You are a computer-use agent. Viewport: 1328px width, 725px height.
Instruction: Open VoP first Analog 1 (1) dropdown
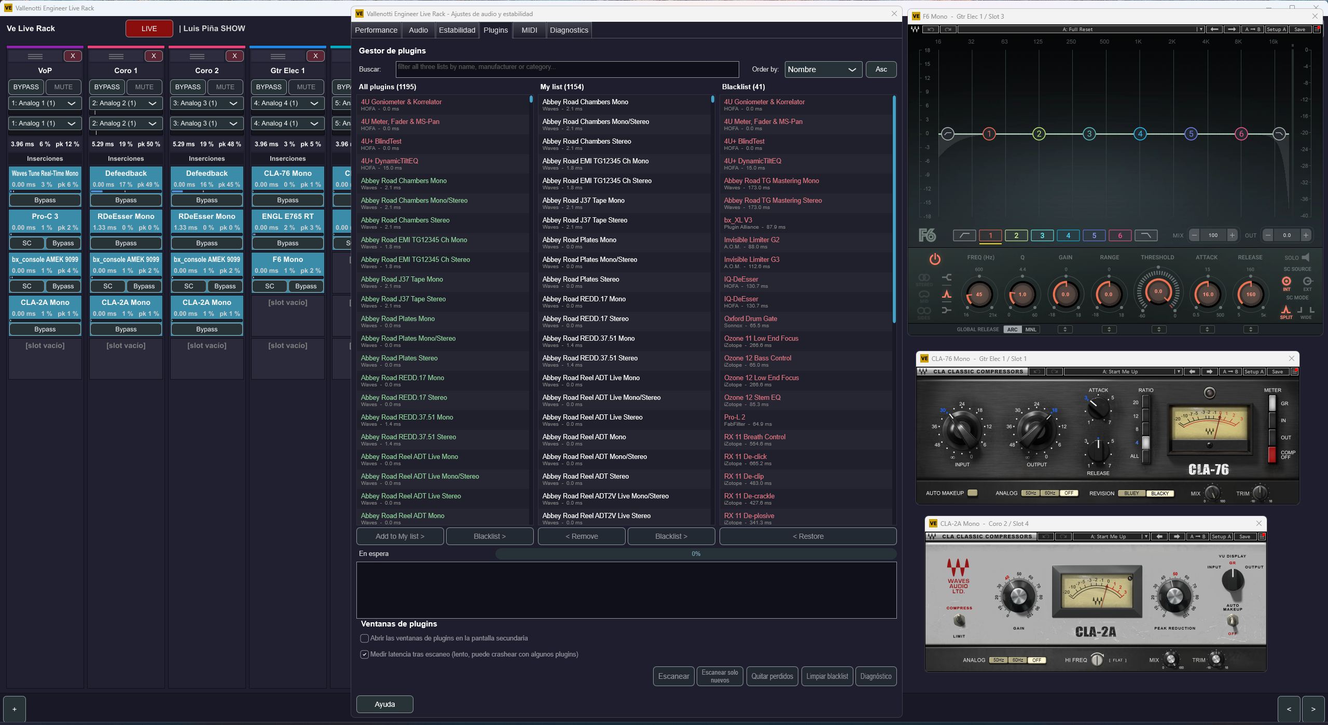coord(45,103)
